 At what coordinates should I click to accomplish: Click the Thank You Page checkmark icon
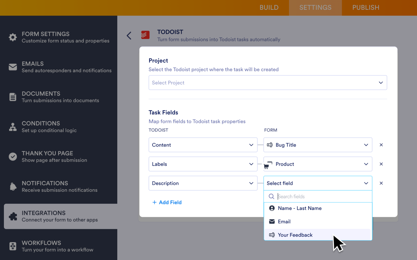click(x=12, y=157)
